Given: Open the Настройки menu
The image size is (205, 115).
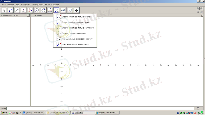Looking at the screenshot, I should pos(25,5).
